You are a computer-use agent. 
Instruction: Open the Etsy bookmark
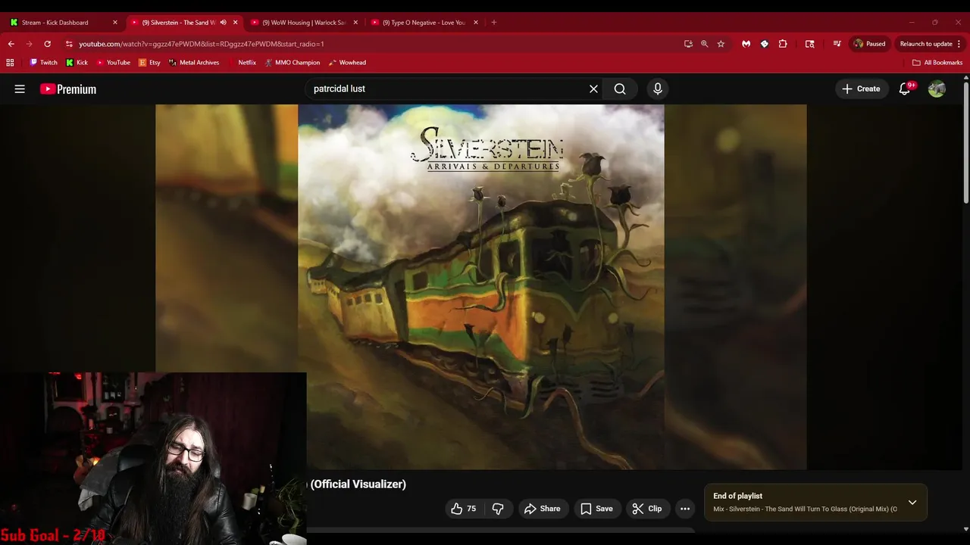(149, 63)
